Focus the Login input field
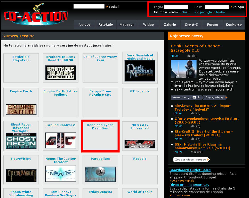The image size is (249, 198). click(x=176, y=7)
